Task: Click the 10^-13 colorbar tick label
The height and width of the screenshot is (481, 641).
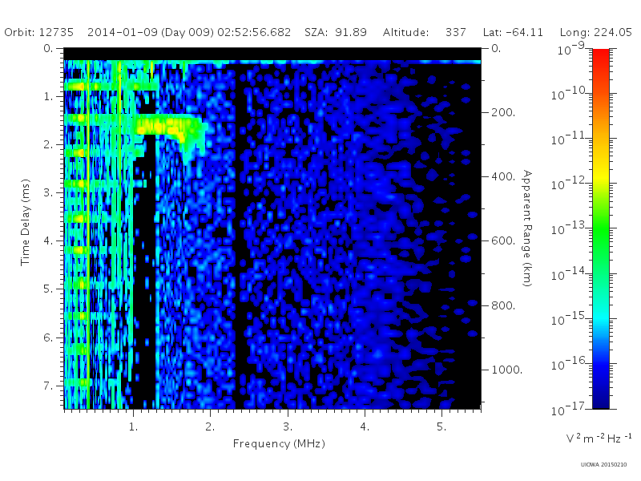Action: [570, 229]
